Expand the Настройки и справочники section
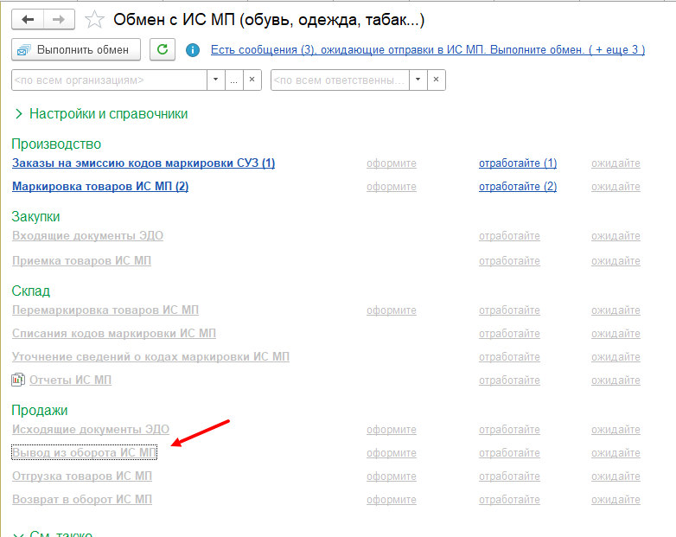 [x=19, y=114]
